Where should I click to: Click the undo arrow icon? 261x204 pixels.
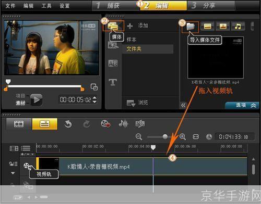(68, 124)
